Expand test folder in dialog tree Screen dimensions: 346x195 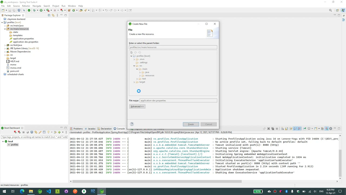click(137, 79)
